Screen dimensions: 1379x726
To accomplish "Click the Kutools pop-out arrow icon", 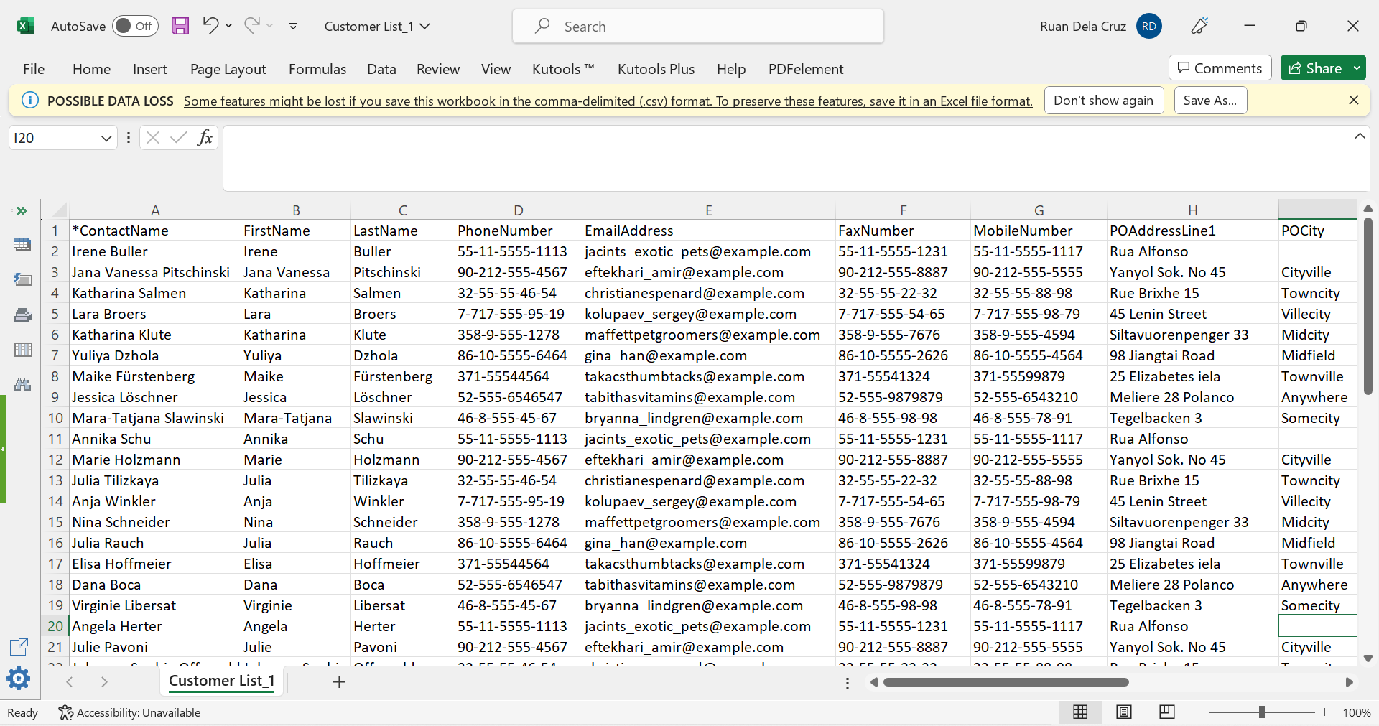I will pos(19,646).
